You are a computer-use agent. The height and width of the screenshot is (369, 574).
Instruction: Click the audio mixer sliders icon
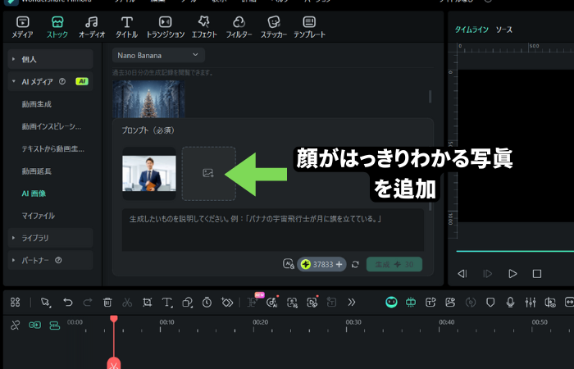coord(530,302)
